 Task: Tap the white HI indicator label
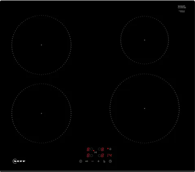point(95,153)
